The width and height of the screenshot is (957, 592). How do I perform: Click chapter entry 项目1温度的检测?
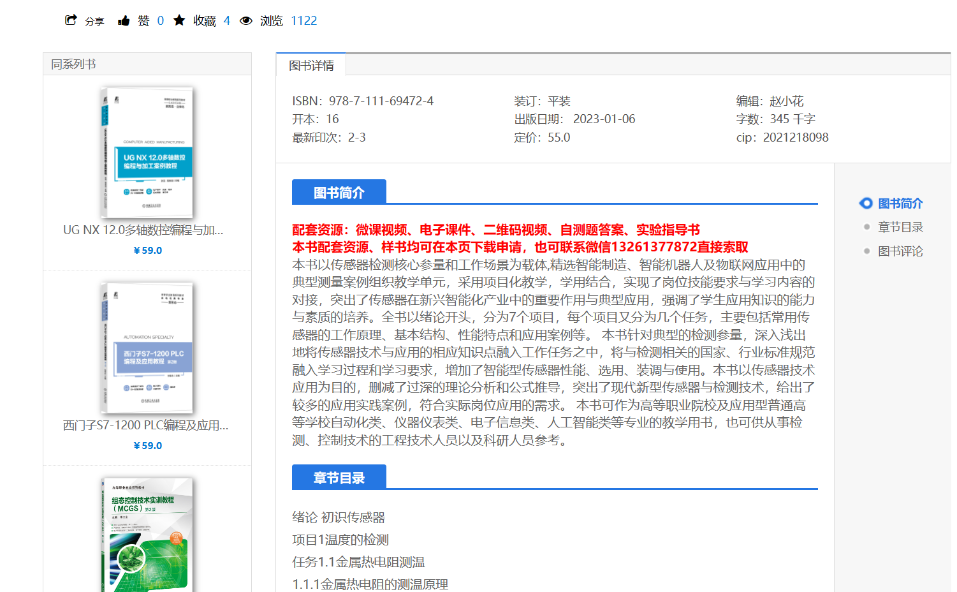pos(340,540)
